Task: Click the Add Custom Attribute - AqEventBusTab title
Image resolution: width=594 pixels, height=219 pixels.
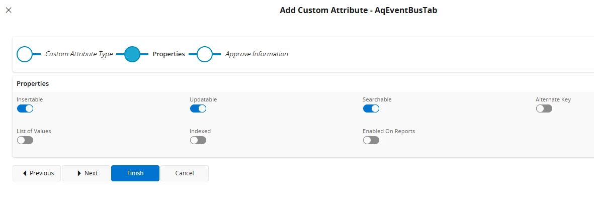Action: click(x=358, y=10)
